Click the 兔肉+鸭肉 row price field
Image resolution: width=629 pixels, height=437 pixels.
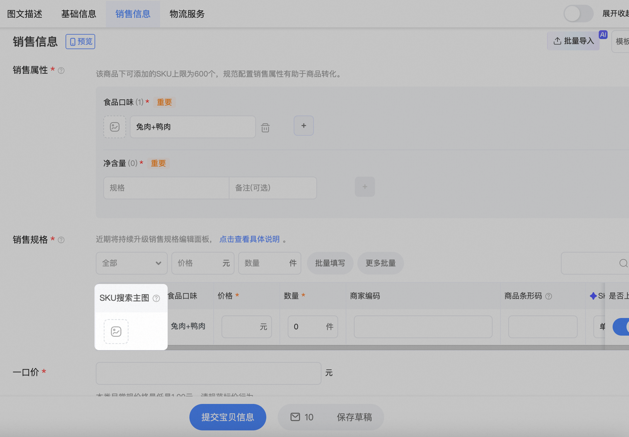point(247,327)
